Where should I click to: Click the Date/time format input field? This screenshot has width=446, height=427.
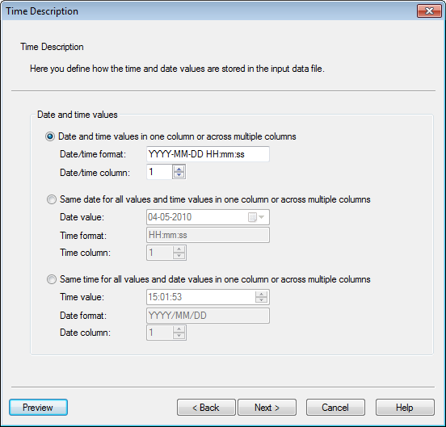[x=208, y=154]
